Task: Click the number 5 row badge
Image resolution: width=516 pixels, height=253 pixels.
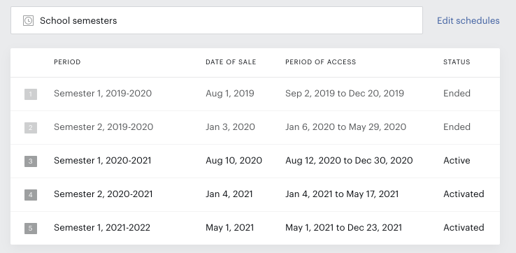Action: pos(31,229)
